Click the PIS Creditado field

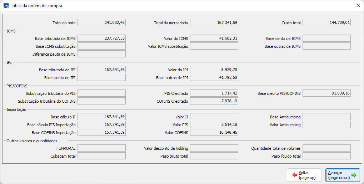[x=214, y=93]
